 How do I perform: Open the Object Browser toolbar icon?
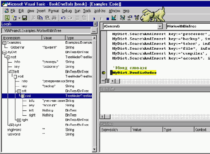tap(137, 18)
